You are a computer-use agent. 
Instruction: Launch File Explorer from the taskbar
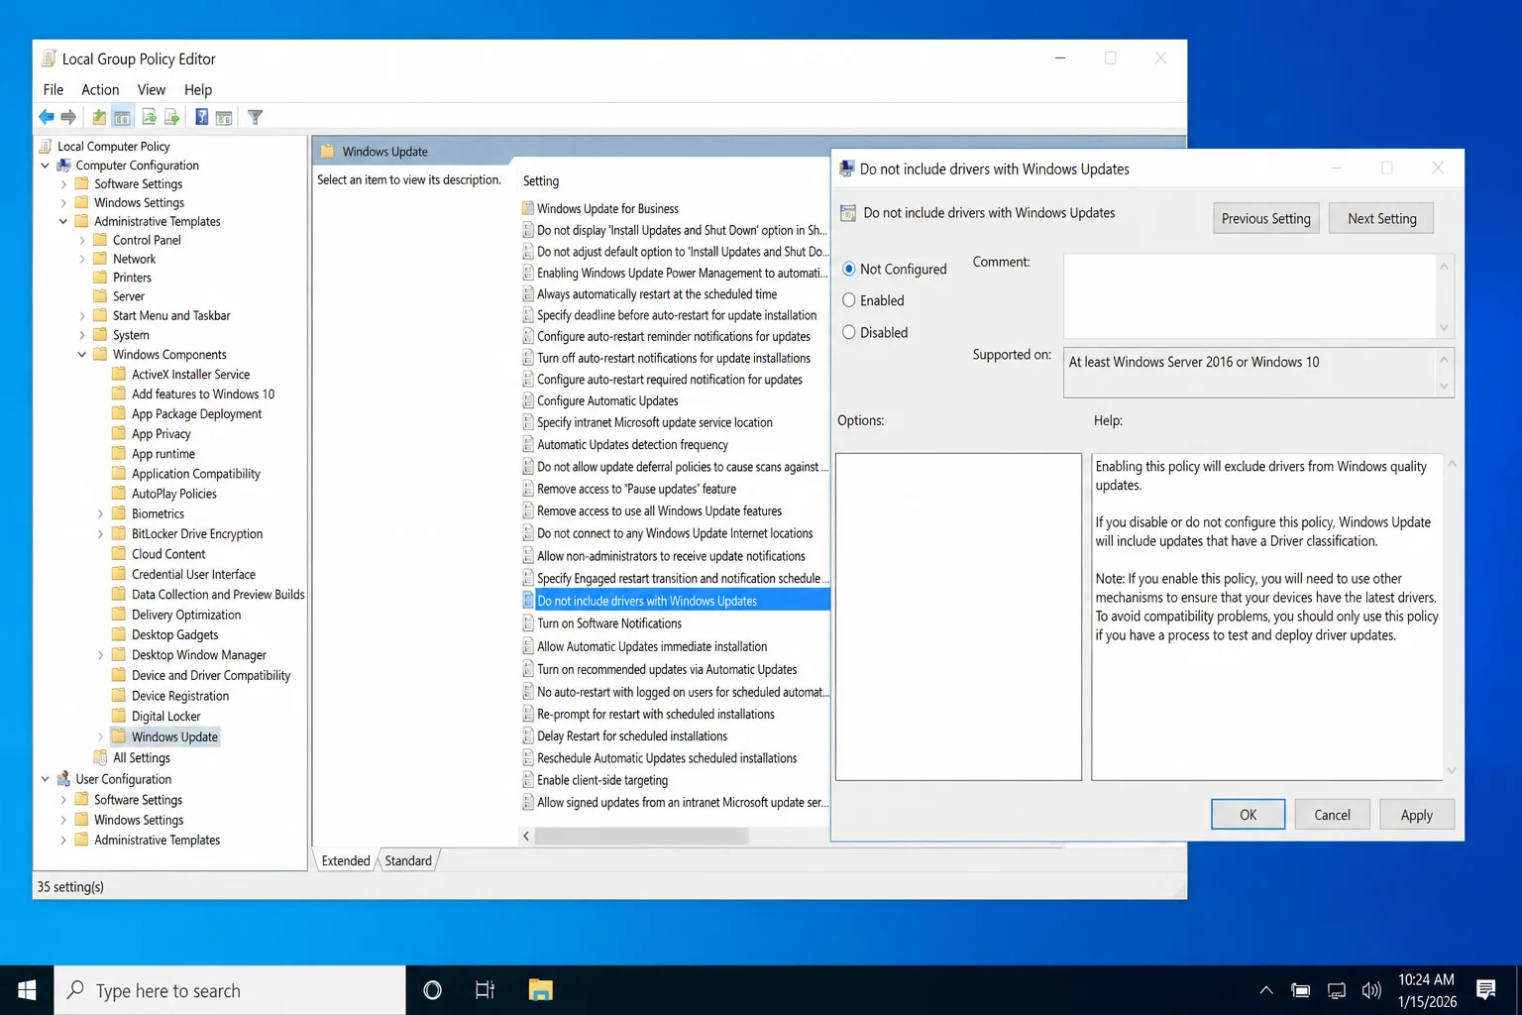tap(540, 990)
